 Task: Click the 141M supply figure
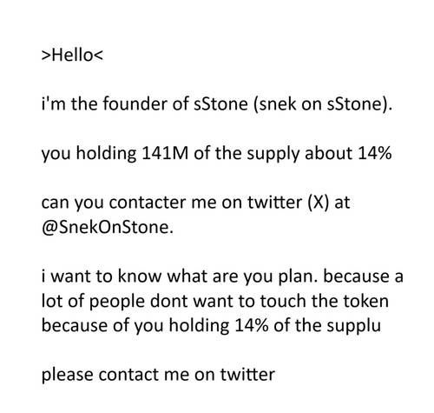(x=165, y=153)
